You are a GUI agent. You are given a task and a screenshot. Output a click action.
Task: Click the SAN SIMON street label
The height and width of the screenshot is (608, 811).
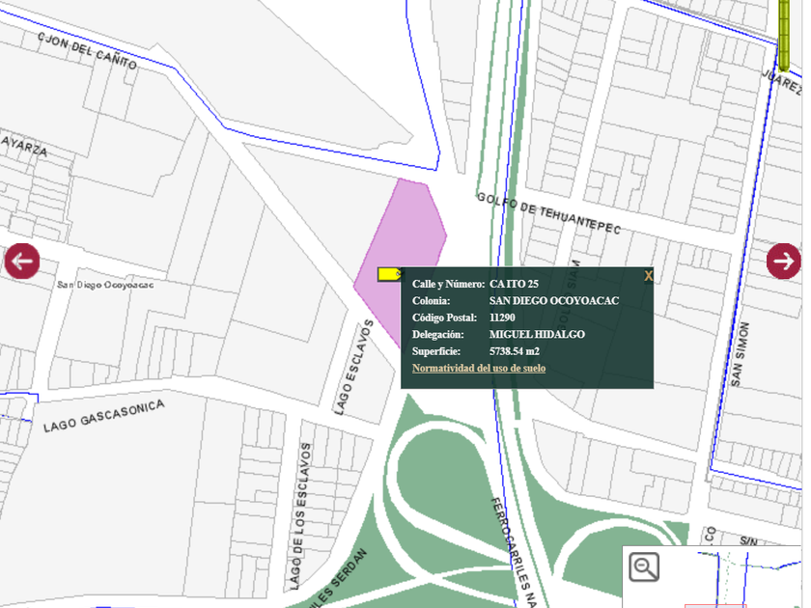coord(740,354)
